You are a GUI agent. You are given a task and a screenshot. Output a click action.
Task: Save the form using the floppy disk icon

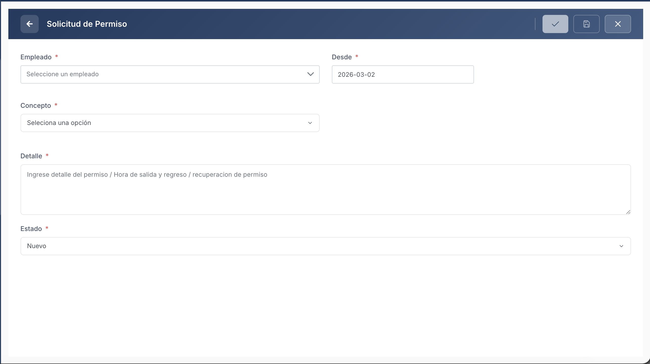pyautogui.click(x=586, y=24)
